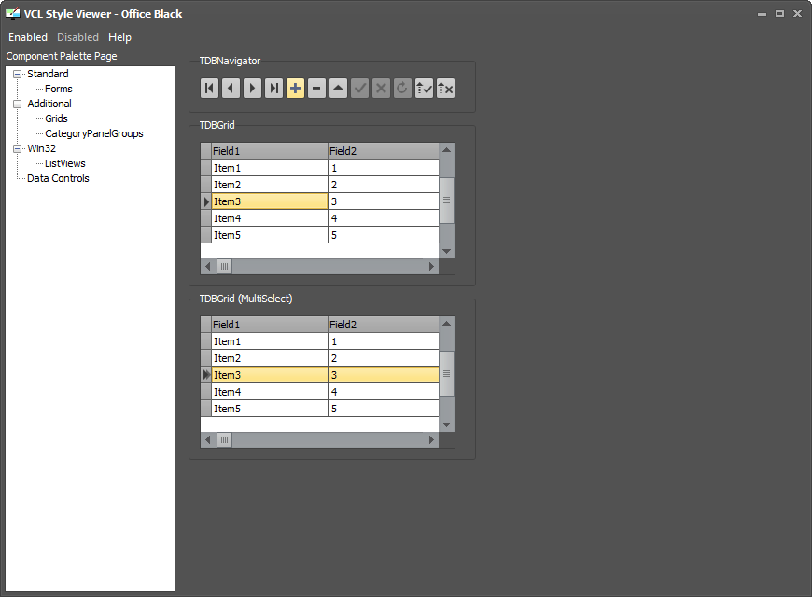Collapse the Additional tree node
This screenshot has height=597, width=812.
[17, 104]
